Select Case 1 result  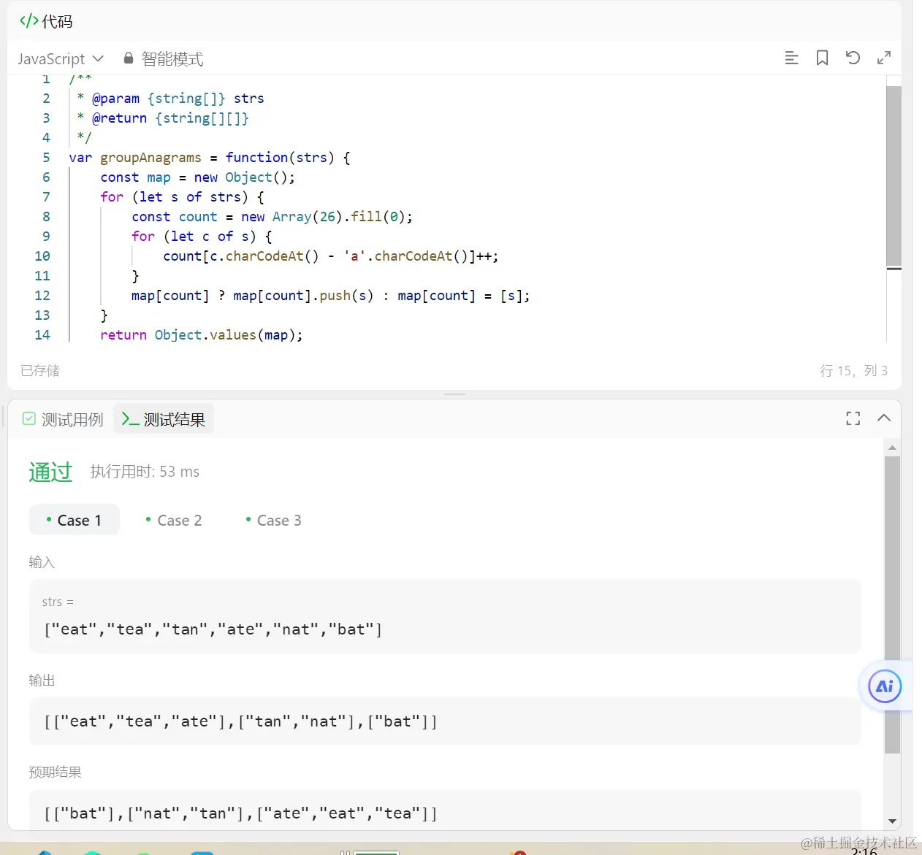point(74,520)
